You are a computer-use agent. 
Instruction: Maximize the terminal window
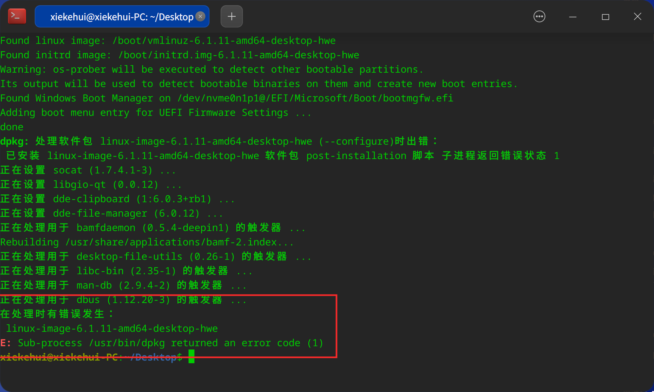point(605,16)
